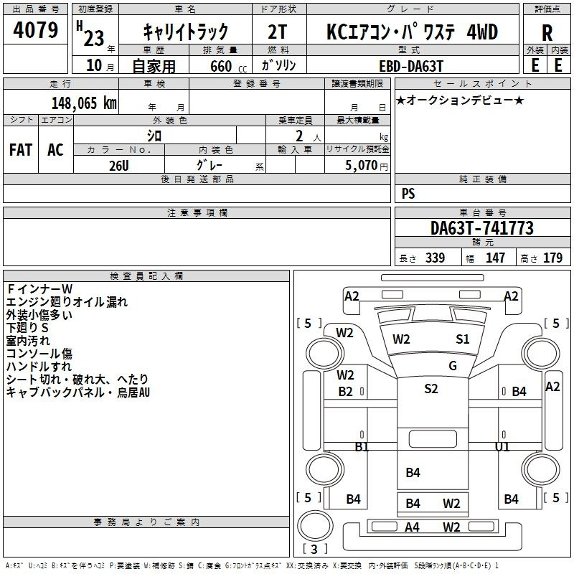
Task: Click the U1 dent mark on diagram
Action: coord(502,447)
